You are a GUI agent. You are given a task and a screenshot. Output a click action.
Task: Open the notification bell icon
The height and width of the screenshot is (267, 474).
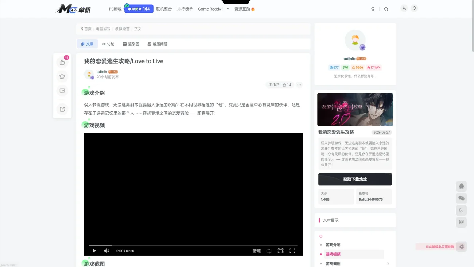point(414,8)
